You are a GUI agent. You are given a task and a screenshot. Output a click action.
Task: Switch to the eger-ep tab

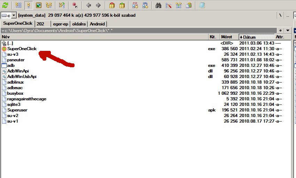pos(61,24)
